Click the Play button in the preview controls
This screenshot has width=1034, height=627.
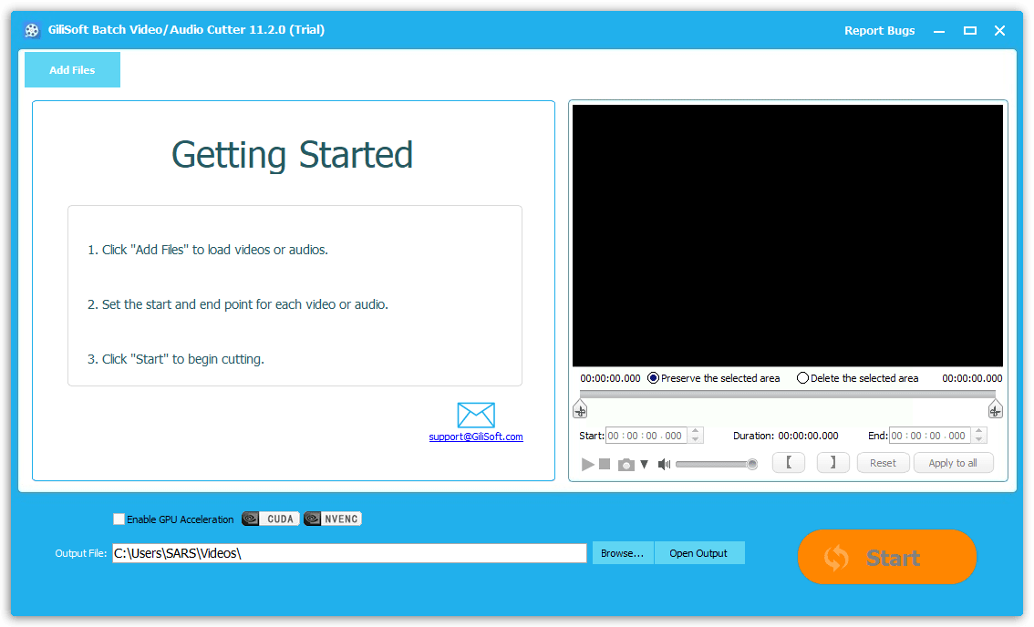pos(587,464)
